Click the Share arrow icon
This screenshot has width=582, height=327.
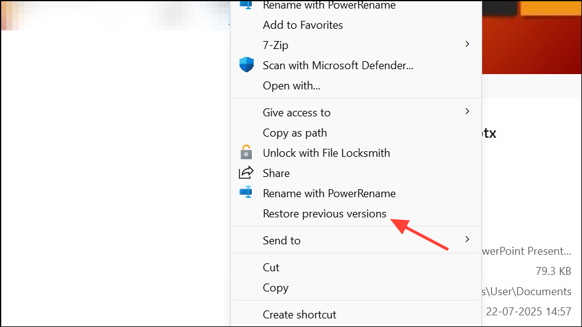[246, 173]
